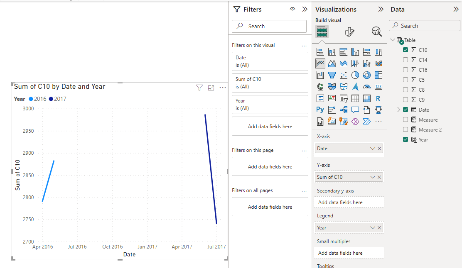This screenshot has width=462, height=268.
Task: Collapse the Visualizations pane with chevrons
Action: pos(381,9)
